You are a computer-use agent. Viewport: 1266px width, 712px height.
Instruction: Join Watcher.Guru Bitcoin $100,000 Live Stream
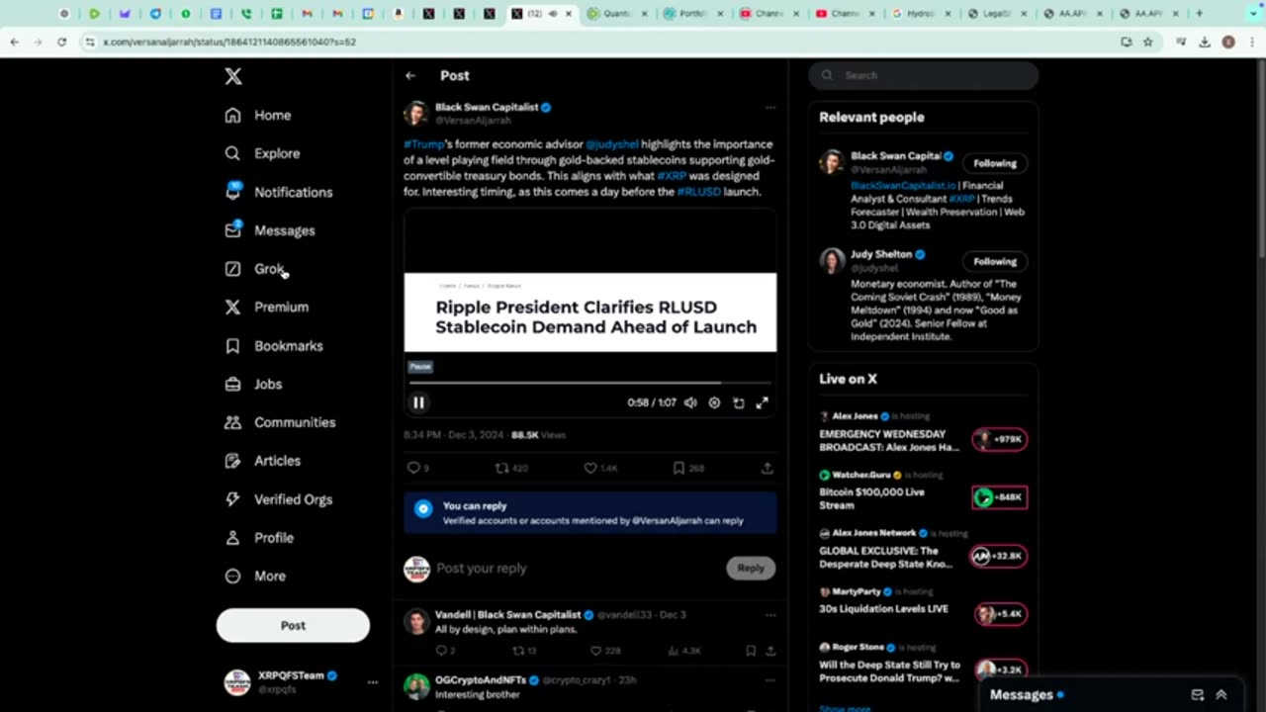(x=1000, y=497)
